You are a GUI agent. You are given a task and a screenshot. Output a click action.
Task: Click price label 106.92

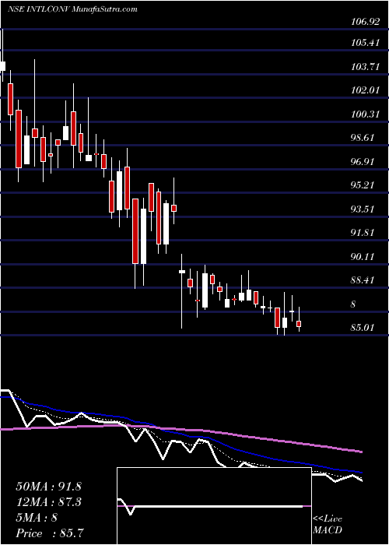[366, 22]
